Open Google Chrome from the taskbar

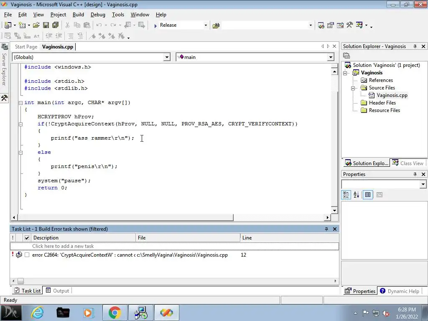[115, 313]
